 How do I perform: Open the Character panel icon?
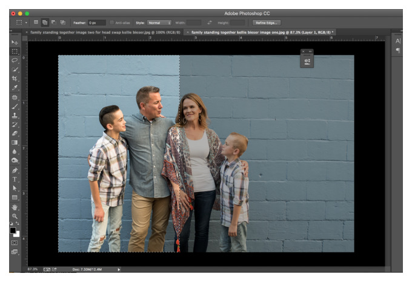click(398, 41)
